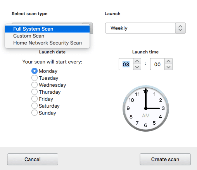Open the Weekly launch frequency dropdown
This screenshot has height=170, width=197.
(145, 28)
